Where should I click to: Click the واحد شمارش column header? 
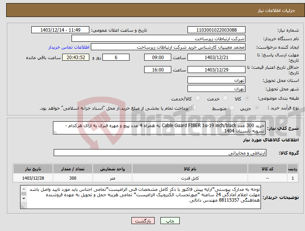click(x=112, y=169)
